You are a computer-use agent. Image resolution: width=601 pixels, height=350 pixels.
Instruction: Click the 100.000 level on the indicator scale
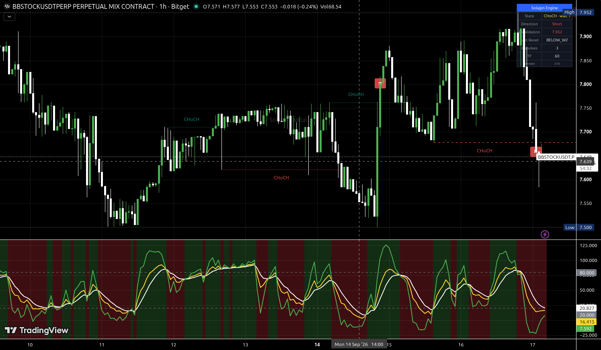(x=588, y=260)
